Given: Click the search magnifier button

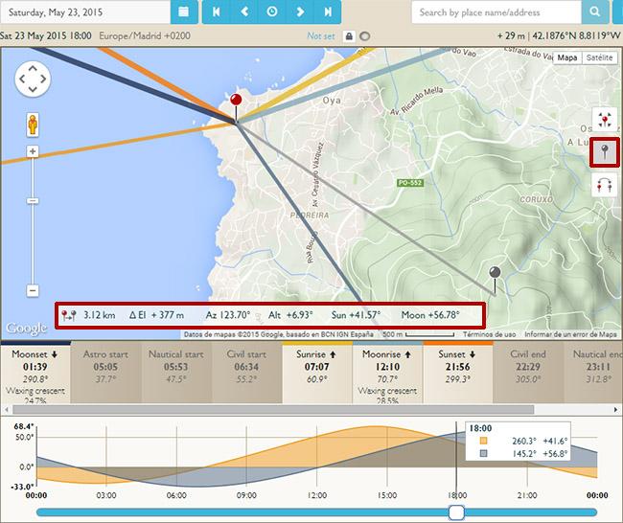Looking at the screenshot, I should [595, 12].
